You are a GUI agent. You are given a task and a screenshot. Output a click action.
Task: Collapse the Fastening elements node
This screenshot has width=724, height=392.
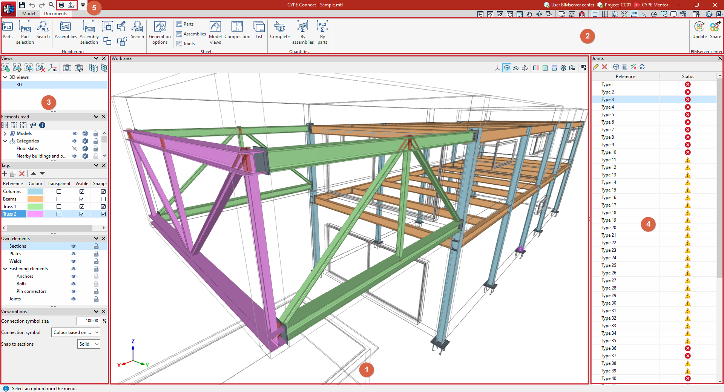tap(5, 269)
